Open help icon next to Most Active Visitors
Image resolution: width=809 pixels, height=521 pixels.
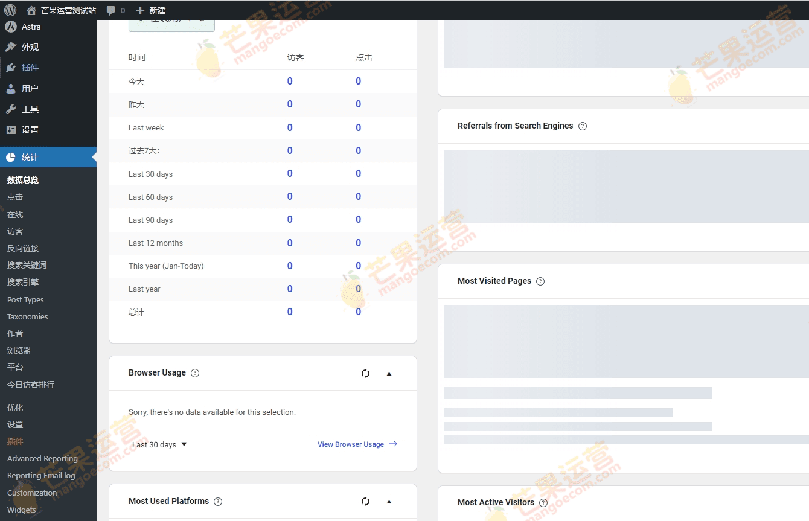click(x=543, y=503)
